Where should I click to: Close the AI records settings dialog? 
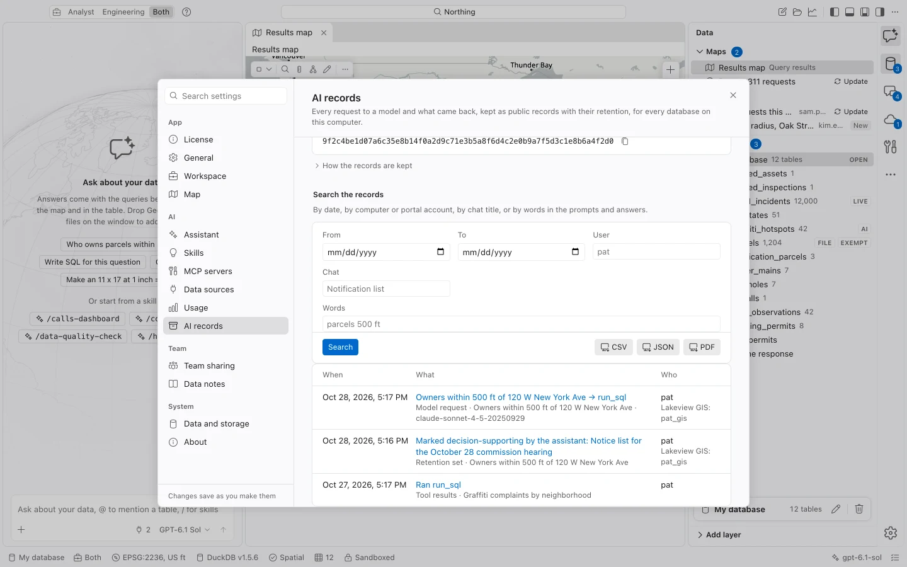733,95
